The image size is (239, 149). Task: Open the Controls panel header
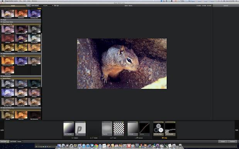[226, 6]
